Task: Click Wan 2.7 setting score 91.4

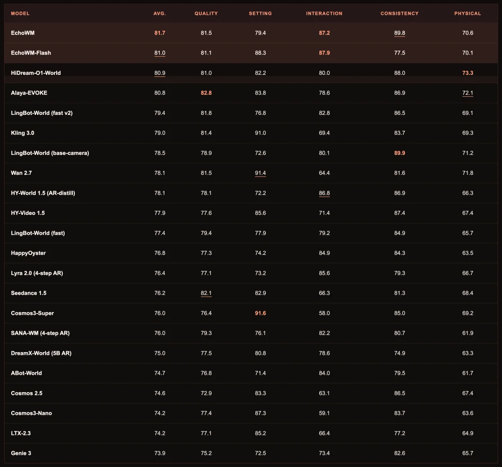Action: point(260,173)
